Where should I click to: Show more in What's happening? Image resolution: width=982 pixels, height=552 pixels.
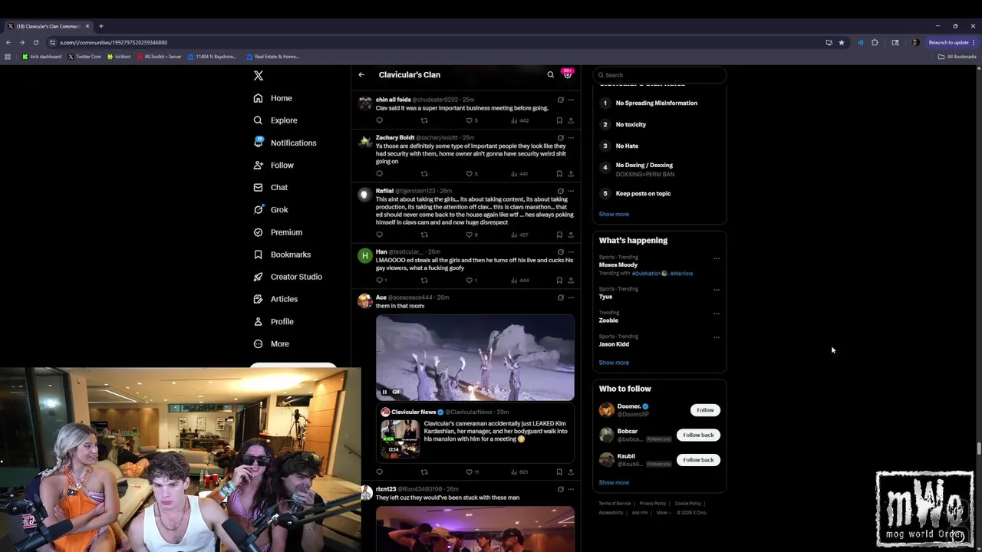coord(614,363)
